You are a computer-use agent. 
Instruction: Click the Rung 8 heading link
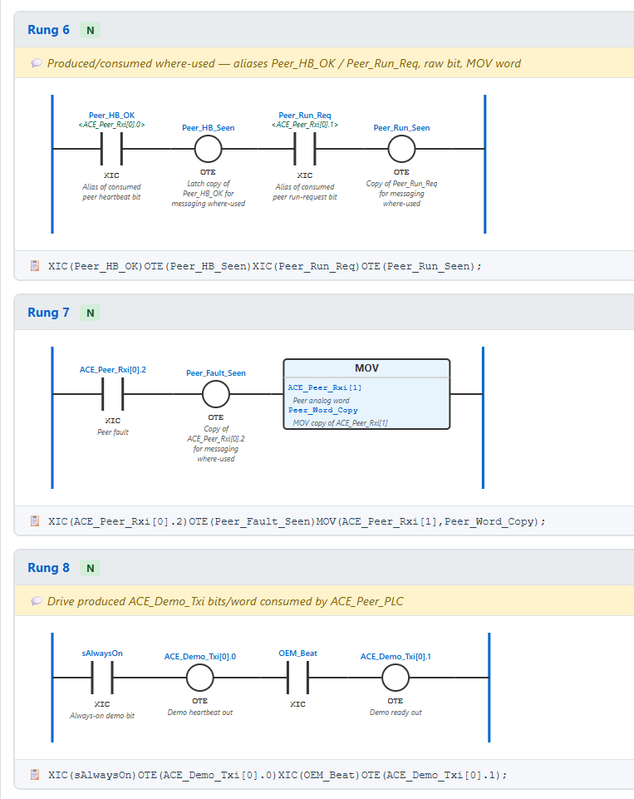pyautogui.click(x=48, y=568)
